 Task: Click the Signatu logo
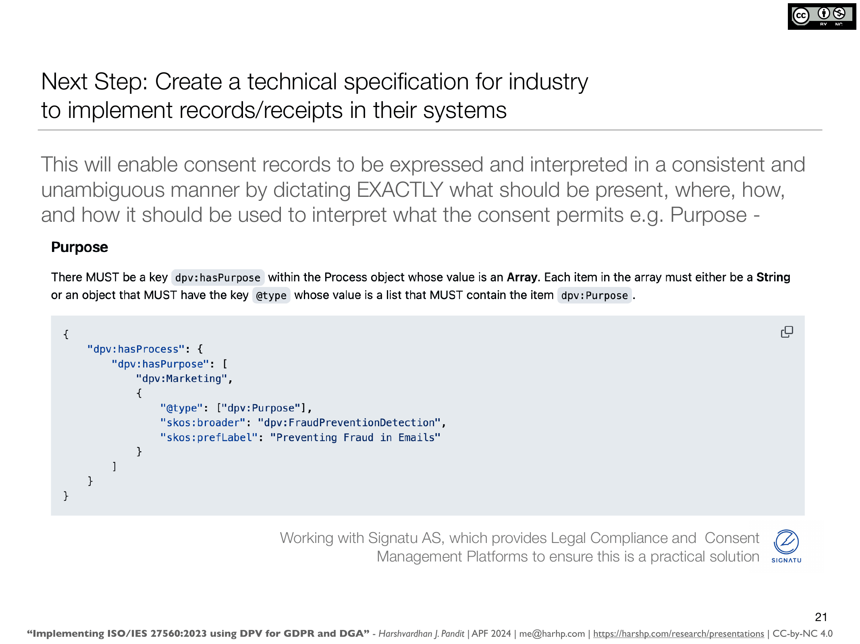[x=786, y=546]
